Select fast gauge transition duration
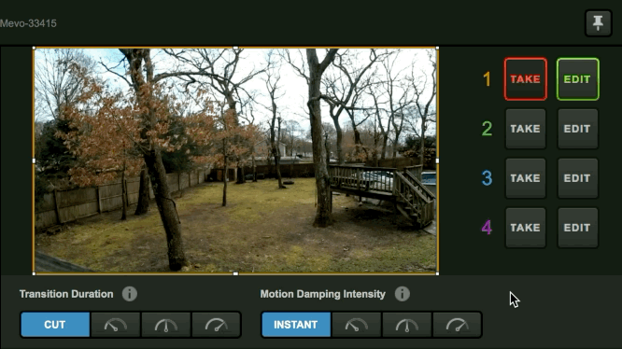Viewport: 622px width, 349px height. (216, 325)
